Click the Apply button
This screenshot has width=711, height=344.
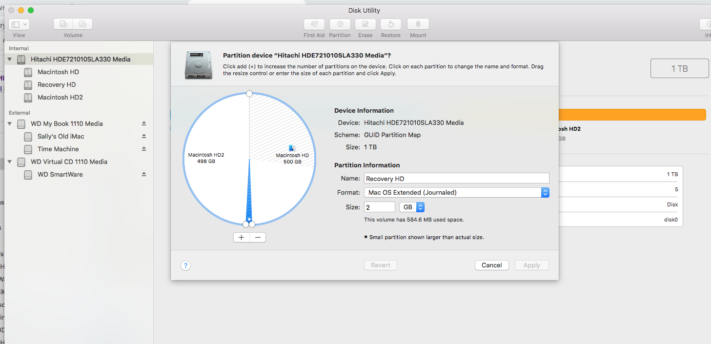[x=532, y=265]
